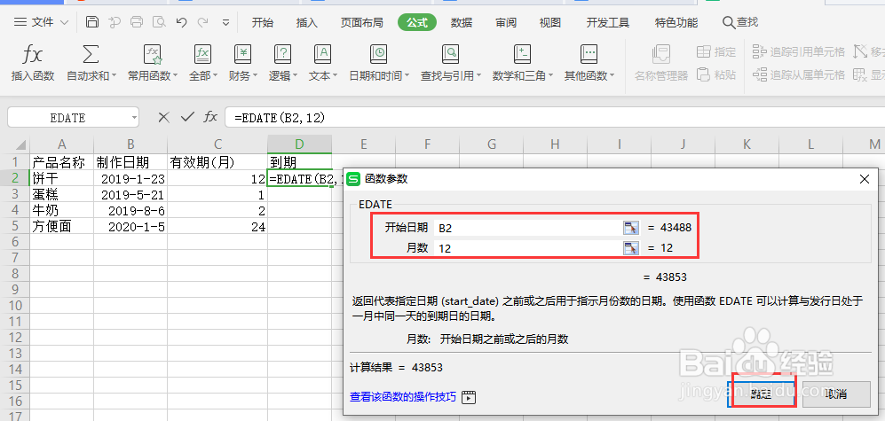Click the Print Preview icon
This screenshot has width=885, height=421.
(159, 22)
